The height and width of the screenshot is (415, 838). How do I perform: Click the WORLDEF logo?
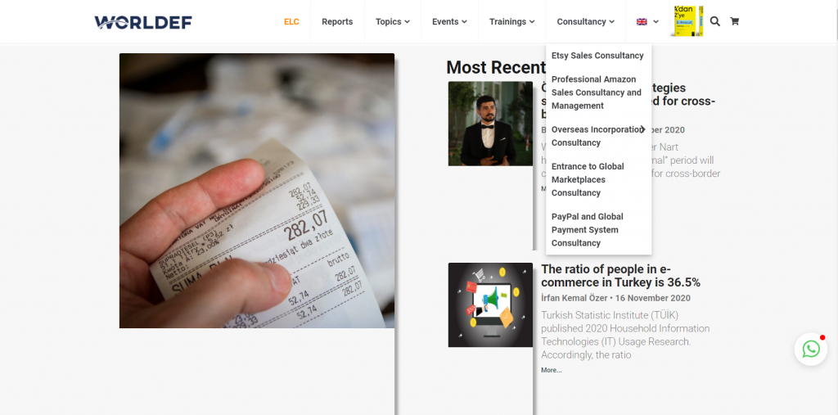pyautogui.click(x=143, y=22)
